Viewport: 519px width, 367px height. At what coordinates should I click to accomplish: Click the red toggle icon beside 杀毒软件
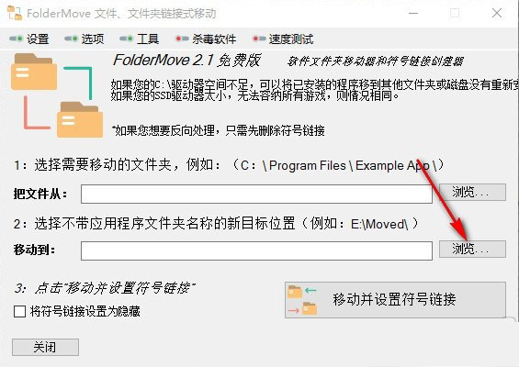coord(182,39)
